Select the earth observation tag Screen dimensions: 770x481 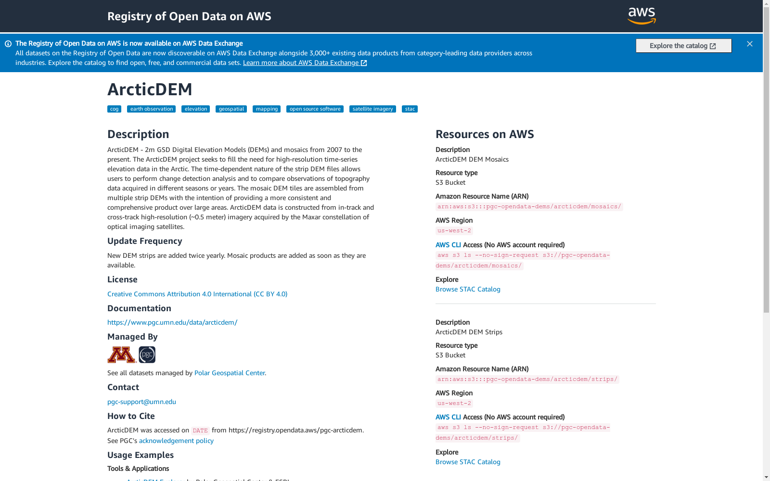pyautogui.click(x=151, y=109)
